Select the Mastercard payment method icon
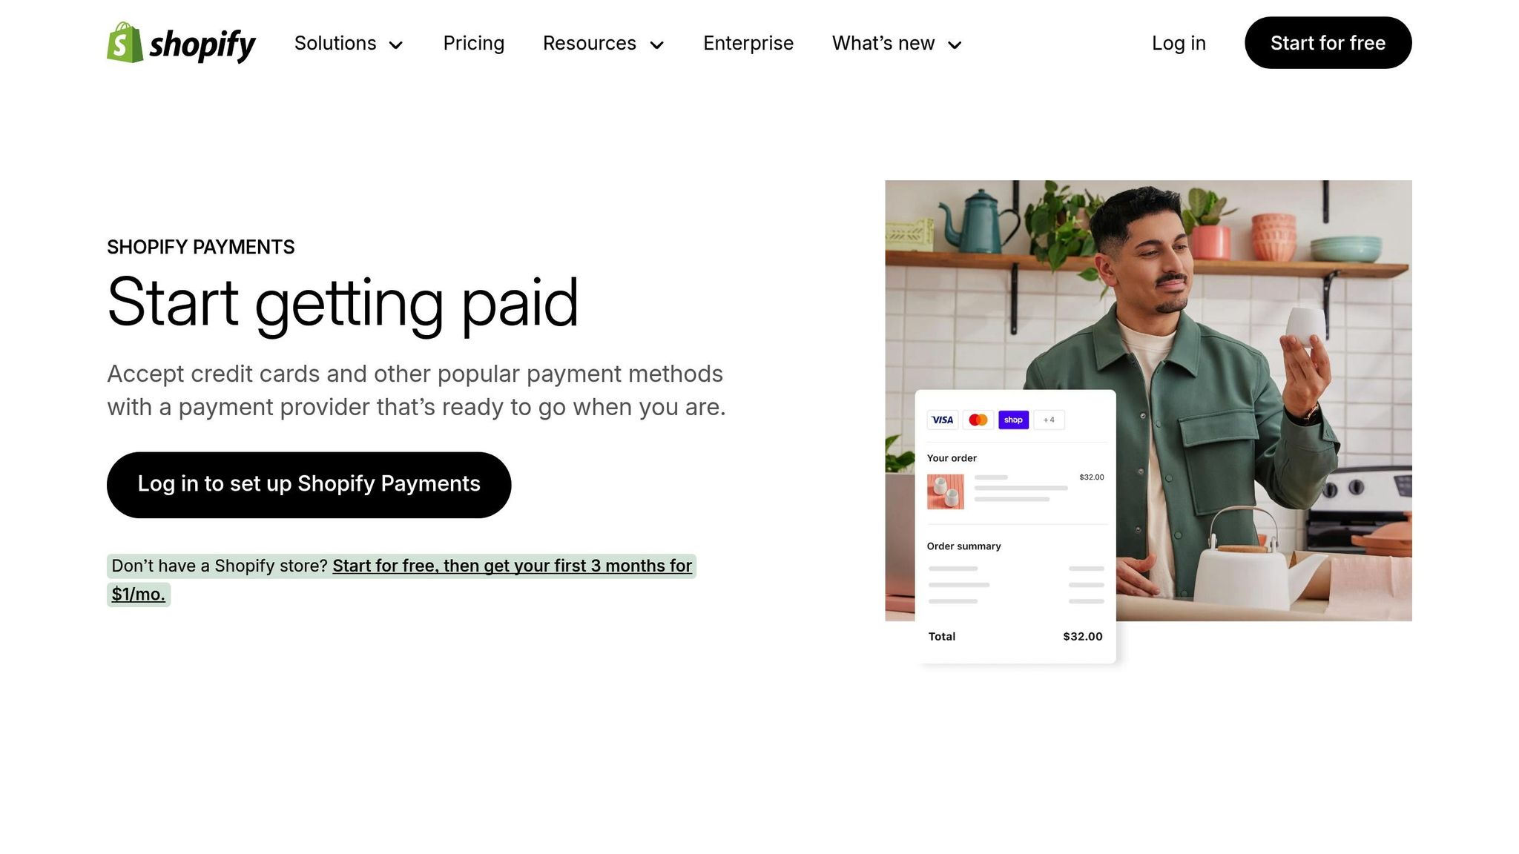Screen dimensions: 1519x854 tap(978, 420)
